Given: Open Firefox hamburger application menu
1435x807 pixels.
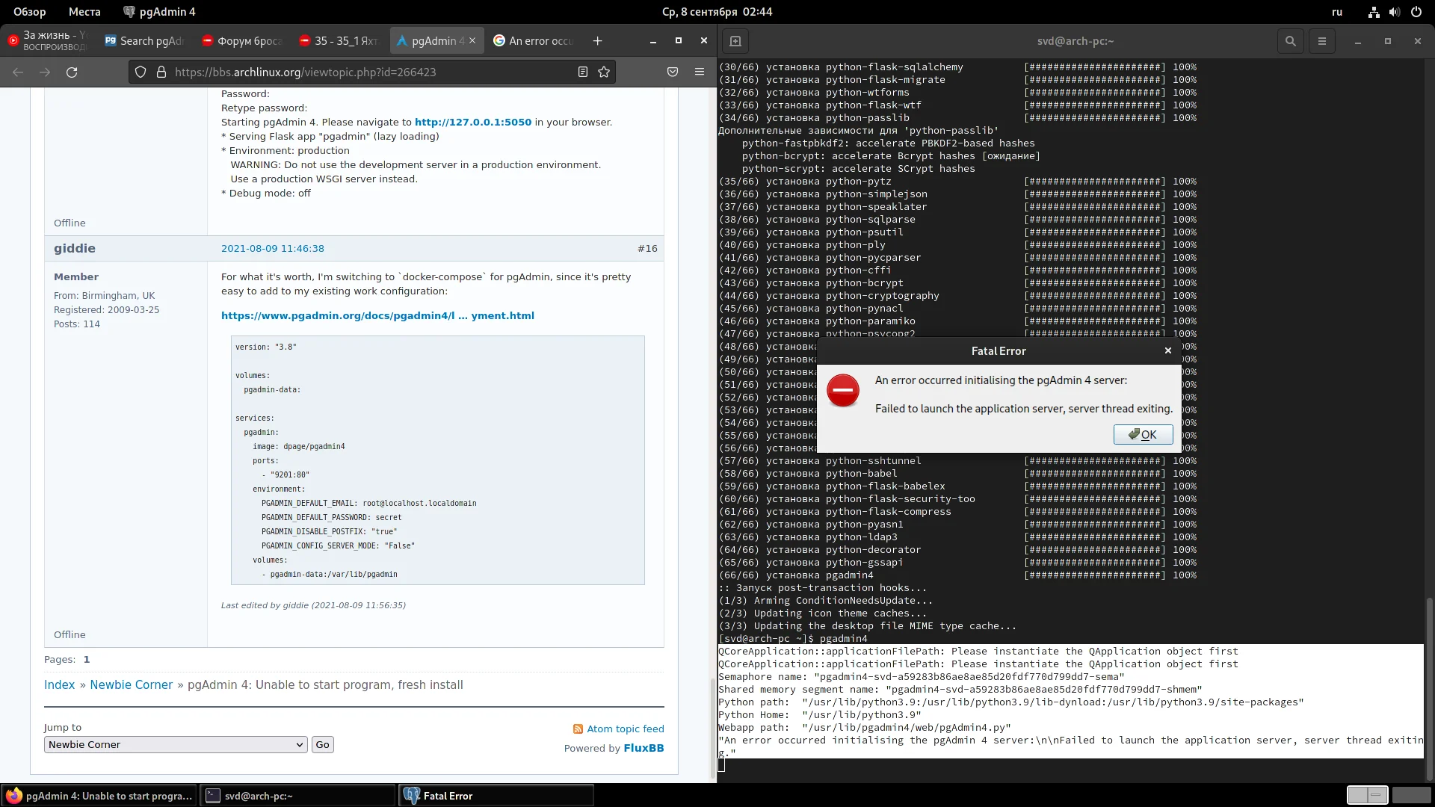Looking at the screenshot, I should coord(700,72).
